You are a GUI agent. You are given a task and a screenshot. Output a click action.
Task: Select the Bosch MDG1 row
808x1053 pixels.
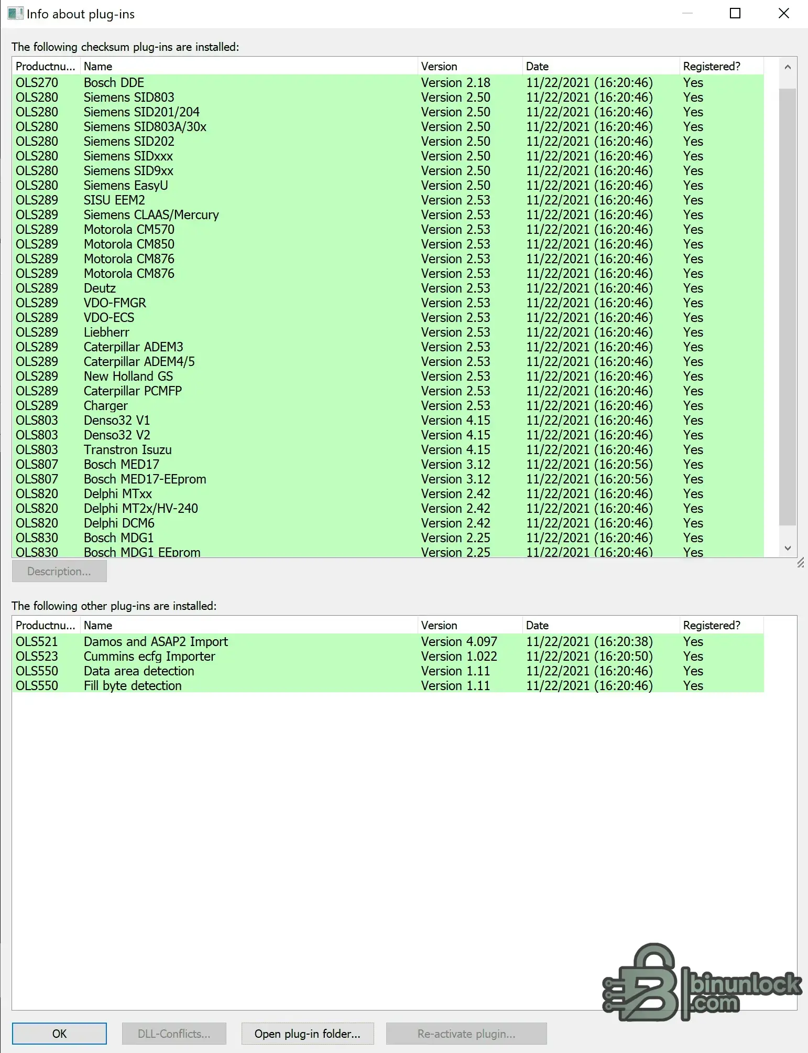(388, 538)
